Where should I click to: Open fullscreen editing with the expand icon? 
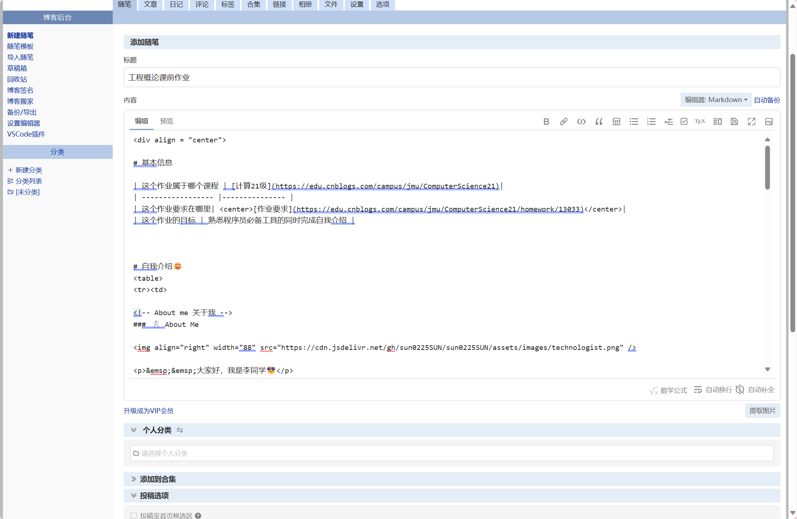coord(751,122)
